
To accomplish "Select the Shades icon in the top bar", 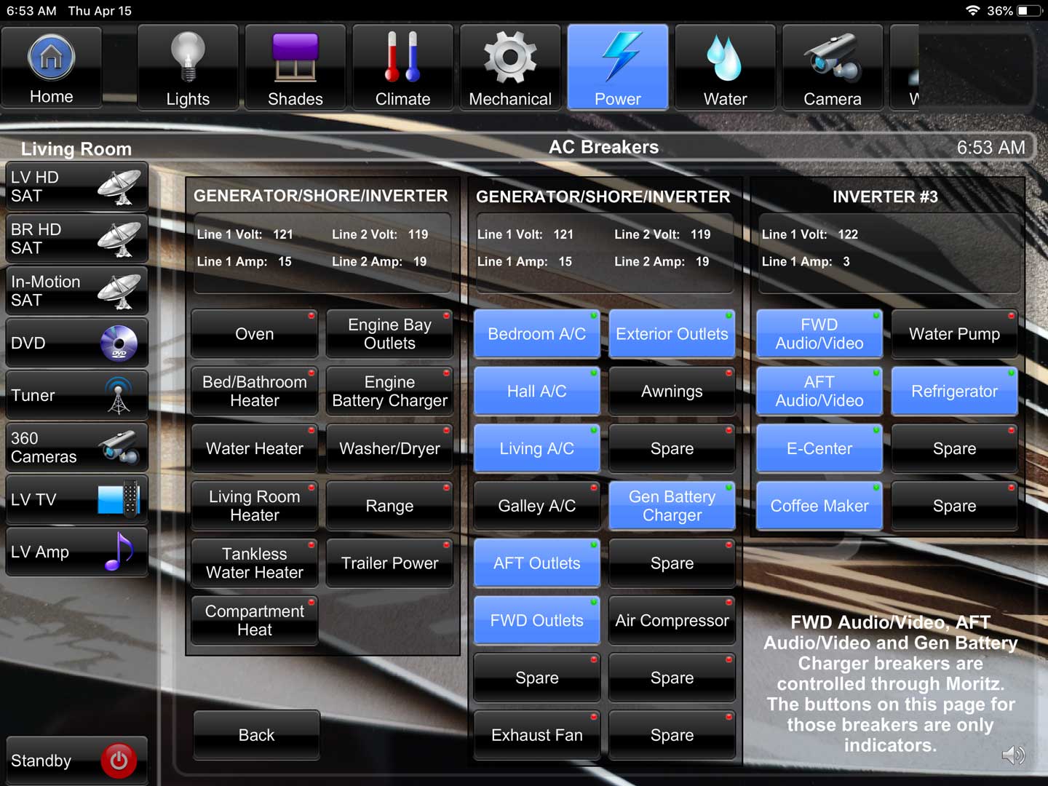I will pos(295,67).
